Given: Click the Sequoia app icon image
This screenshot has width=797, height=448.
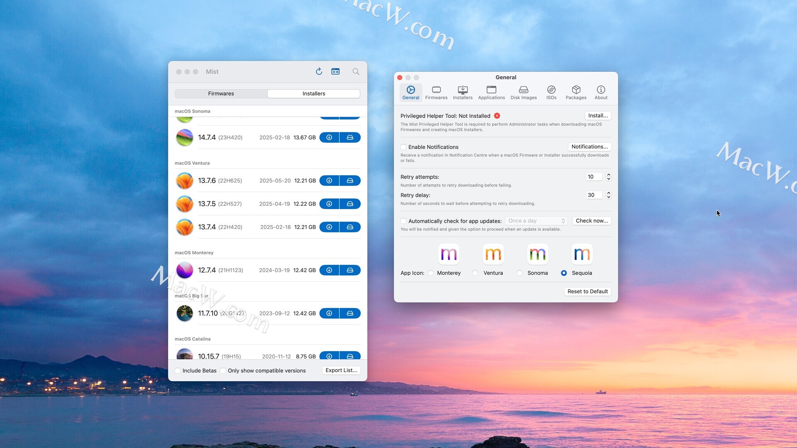Looking at the screenshot, I should pyautogui.click(x=582, y=254).
